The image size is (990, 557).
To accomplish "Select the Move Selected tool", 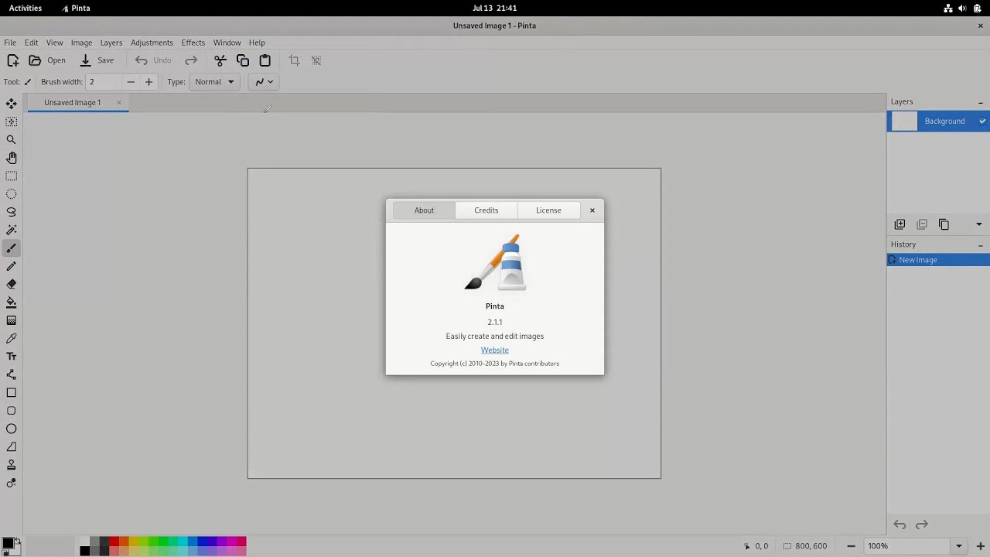I will 12,104.
